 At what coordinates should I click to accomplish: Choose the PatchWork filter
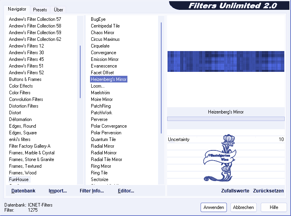point(101,113)
